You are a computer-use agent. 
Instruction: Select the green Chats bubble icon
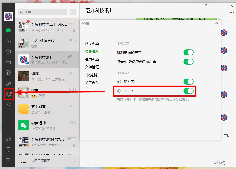point(8,30)
